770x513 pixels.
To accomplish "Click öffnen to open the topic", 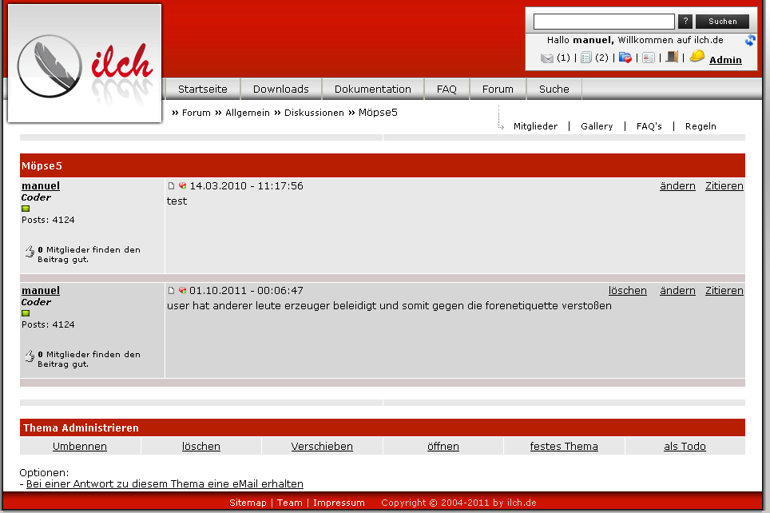I will (x=443, y=446).
